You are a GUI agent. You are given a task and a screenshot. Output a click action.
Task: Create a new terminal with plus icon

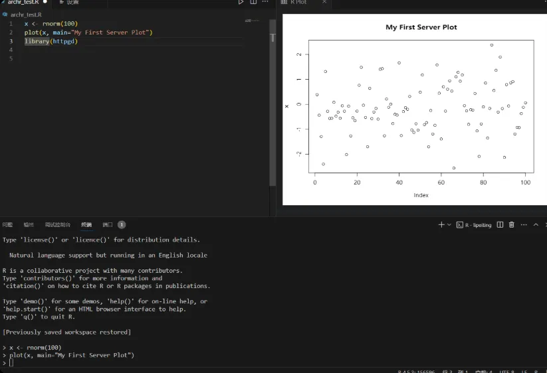[441, 224]
